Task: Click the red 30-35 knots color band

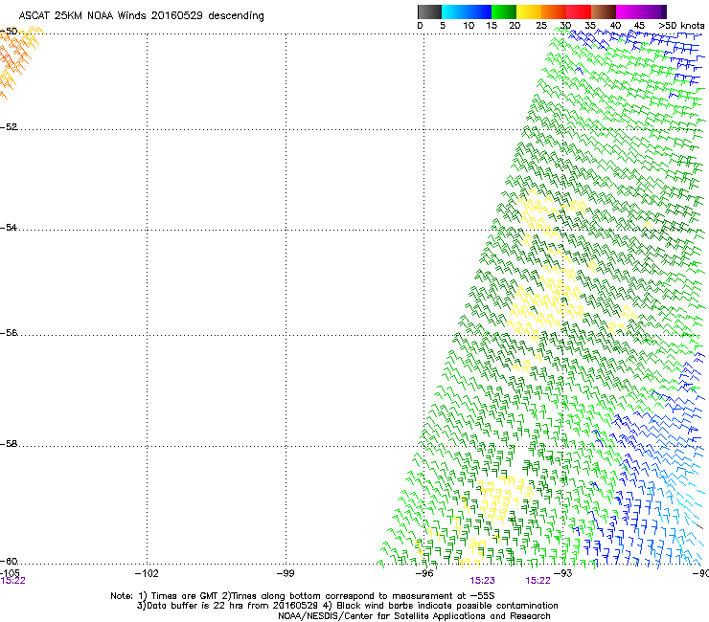Action: point(579,11)
